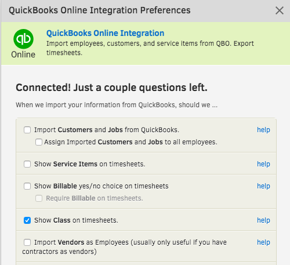Check Assign Imported Customers and Jobs to all employees
290x265 pixels.
[39, 142]
